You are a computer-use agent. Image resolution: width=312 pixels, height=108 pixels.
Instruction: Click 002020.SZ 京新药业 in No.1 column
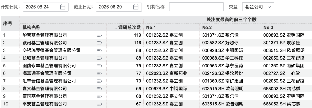[x=167, y=73]
